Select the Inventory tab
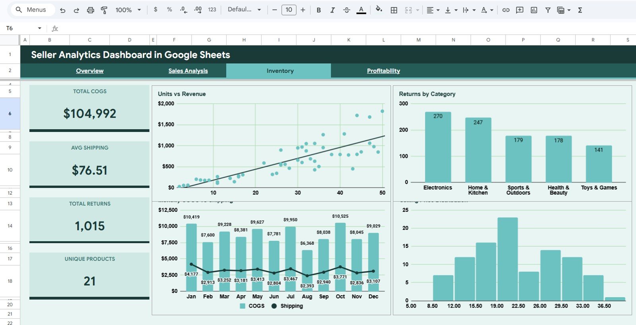This screenshot has height=325, width=636. [x=279, y=71]
